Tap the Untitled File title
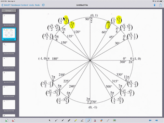The width and height of the screenshot is (164, 123). pos(82,5)
